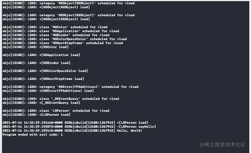Click the class 'LGPerson' scheduled for +load line

(56, 111)
